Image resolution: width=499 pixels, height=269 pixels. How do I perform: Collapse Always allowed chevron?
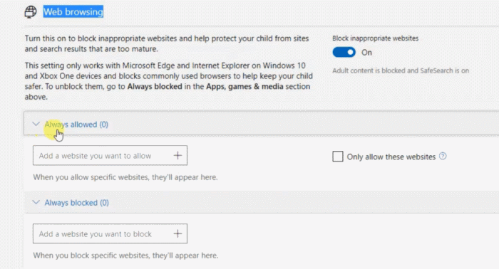pos(36,124)
